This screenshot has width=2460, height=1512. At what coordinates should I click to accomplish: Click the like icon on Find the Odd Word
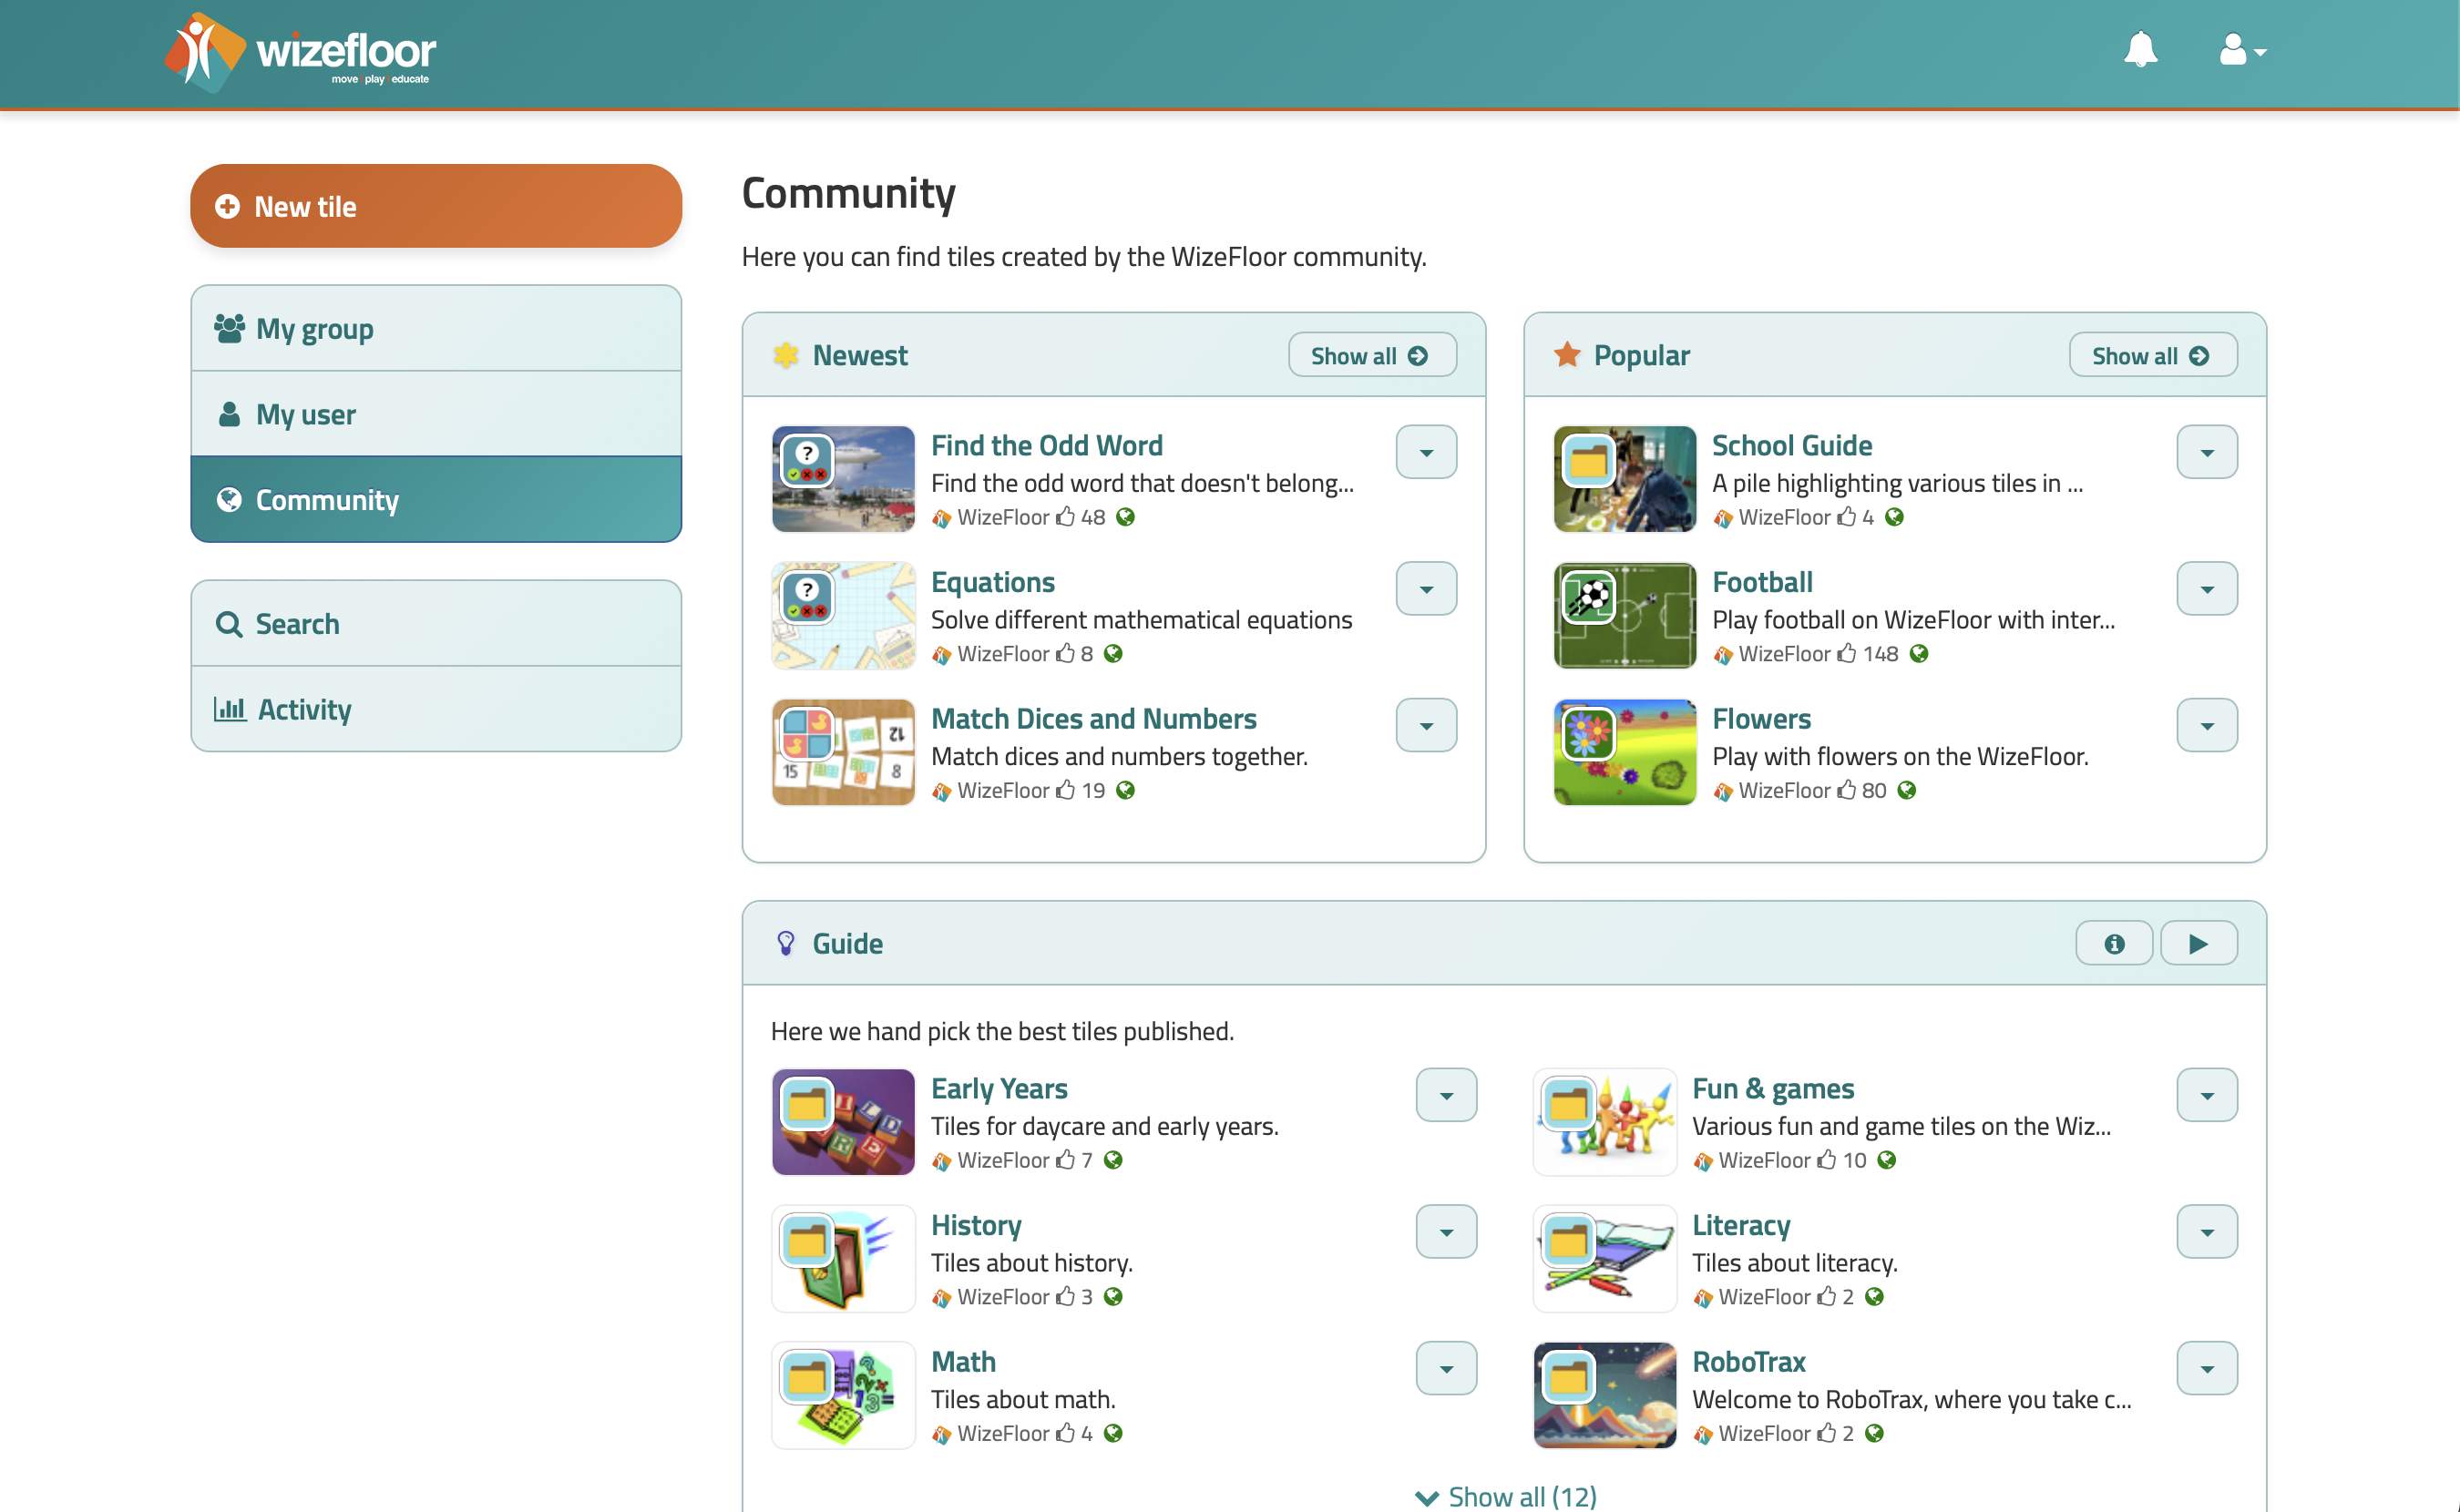coord(1065,517)
